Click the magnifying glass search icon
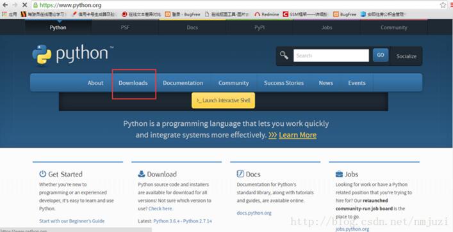This screenshot has width=453, height=232. [x=284, y=56]
